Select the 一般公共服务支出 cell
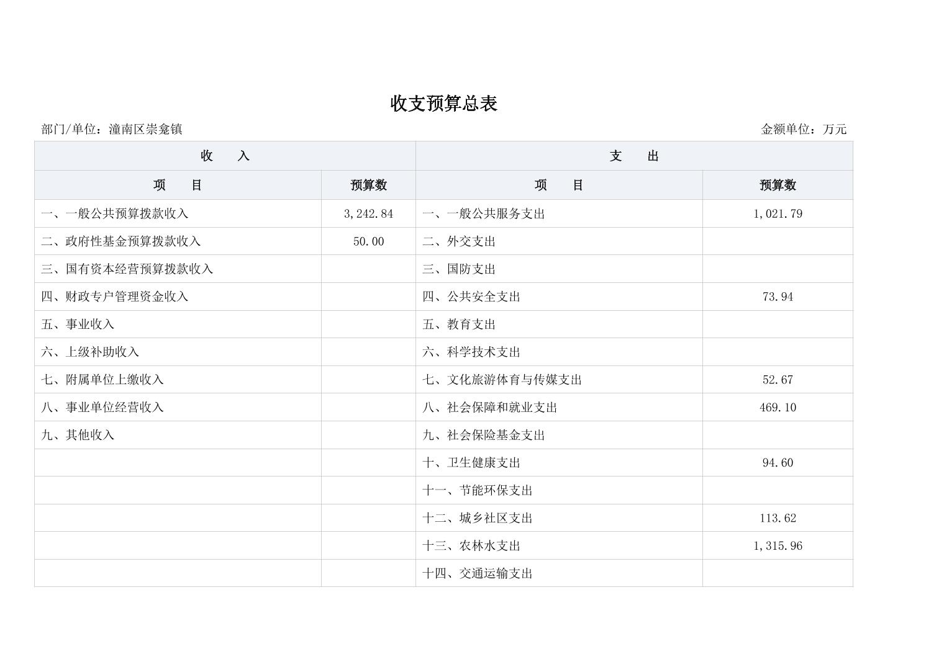The image size is (944, 667). point(484,213)
